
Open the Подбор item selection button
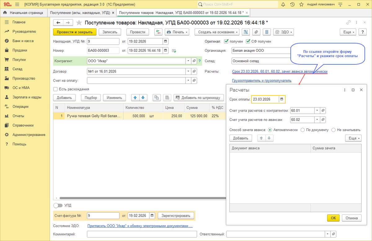(91, 98)
